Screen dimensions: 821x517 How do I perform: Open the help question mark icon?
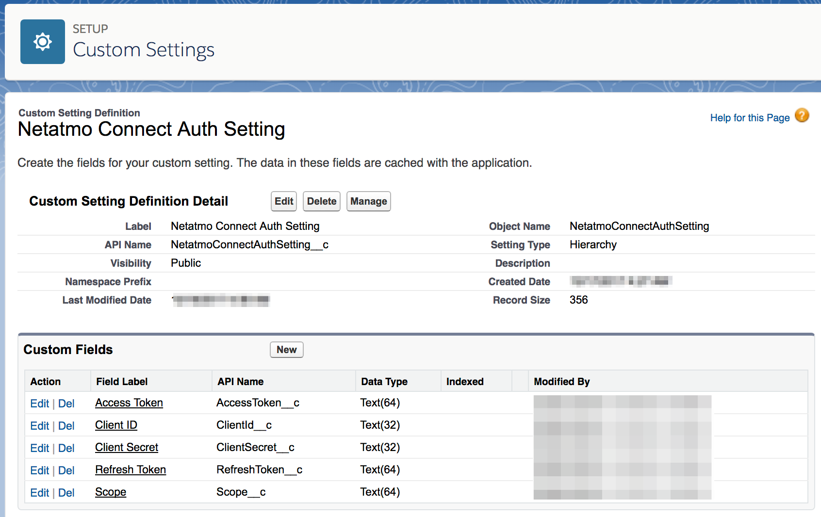pyautogui.click(x=802, y=115)
